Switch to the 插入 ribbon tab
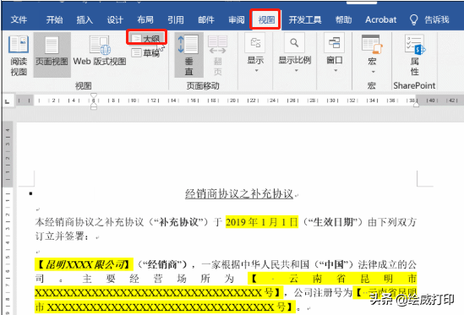Image resolution: width=464 pixels, height=315 pixels. [x=85, y=19]
